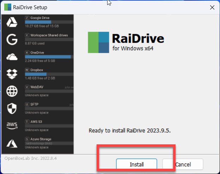Image resolution: width=220 pixels, height=174 pixels.
Task: Click the Google Drive triangle icon
Action: point(12,22)
